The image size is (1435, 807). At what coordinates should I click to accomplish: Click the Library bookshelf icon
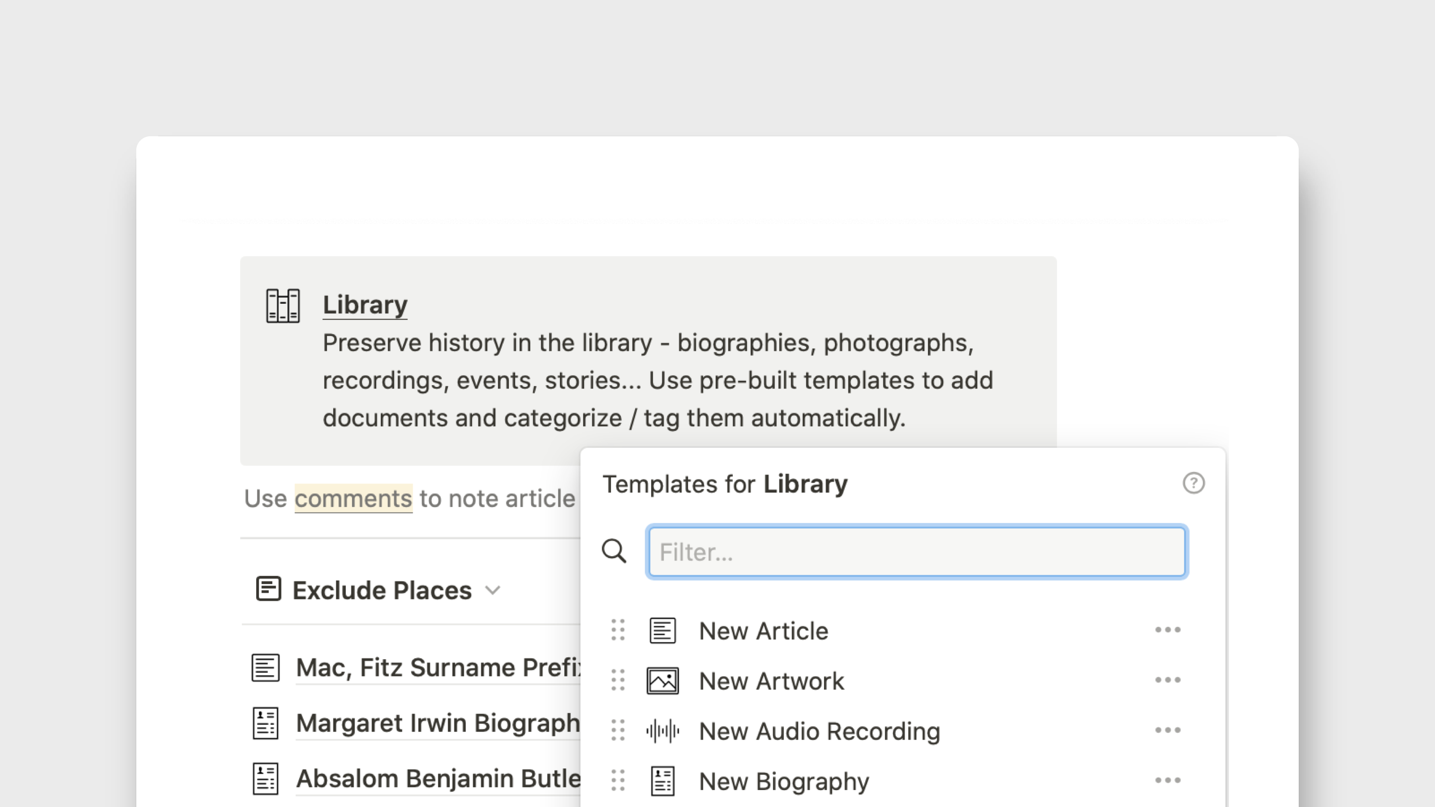283,305
